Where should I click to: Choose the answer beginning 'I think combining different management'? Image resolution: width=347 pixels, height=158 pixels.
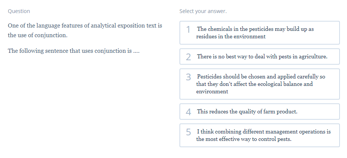coord(260,135)
